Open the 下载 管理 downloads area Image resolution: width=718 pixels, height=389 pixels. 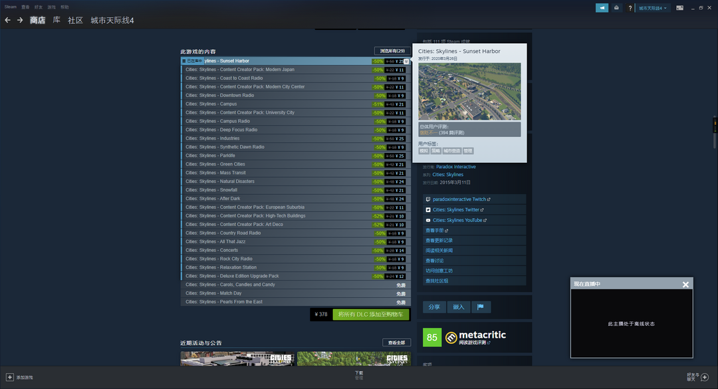click(x=358, y=375)
